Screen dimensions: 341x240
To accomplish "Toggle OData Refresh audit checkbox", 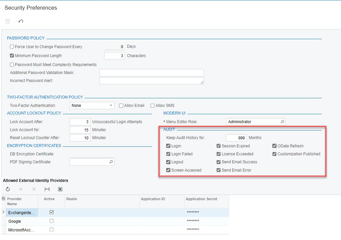I will [274, 146].
